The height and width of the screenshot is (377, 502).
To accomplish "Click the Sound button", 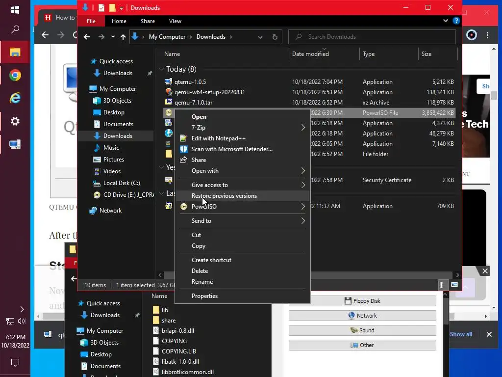I will [x=362, y=330].
